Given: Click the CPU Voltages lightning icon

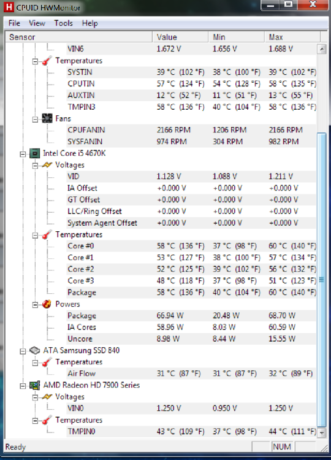Looking at the screenshot, I should click(x=47, y=165).
